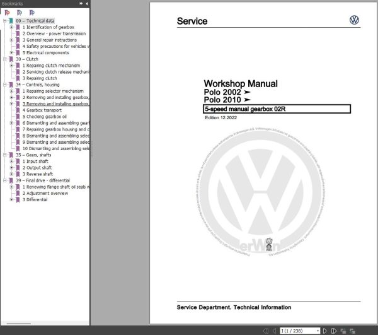Click bookmark icon beside 35 – Gears, shafts

(x=11, y=155)
